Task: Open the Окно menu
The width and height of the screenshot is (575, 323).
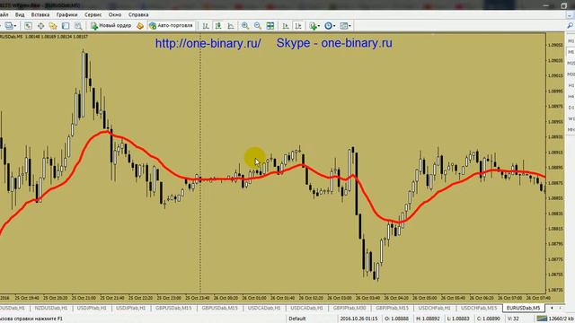Action: [x=115, y=14]
